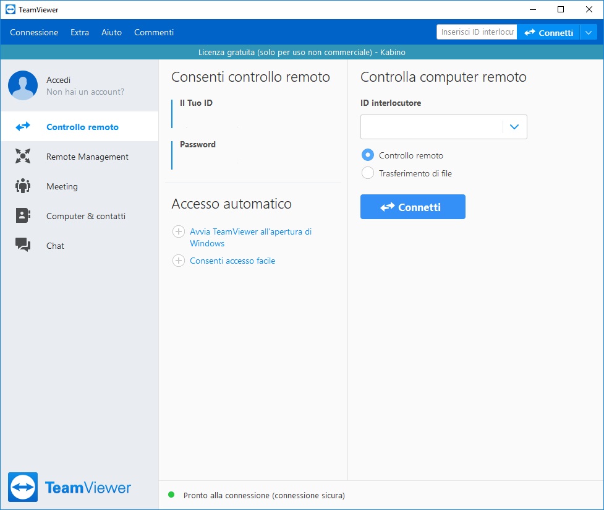This screenshot has height=510, width=604.
Task: Click the Consenti accesso facile link
Action: point(232,261)
